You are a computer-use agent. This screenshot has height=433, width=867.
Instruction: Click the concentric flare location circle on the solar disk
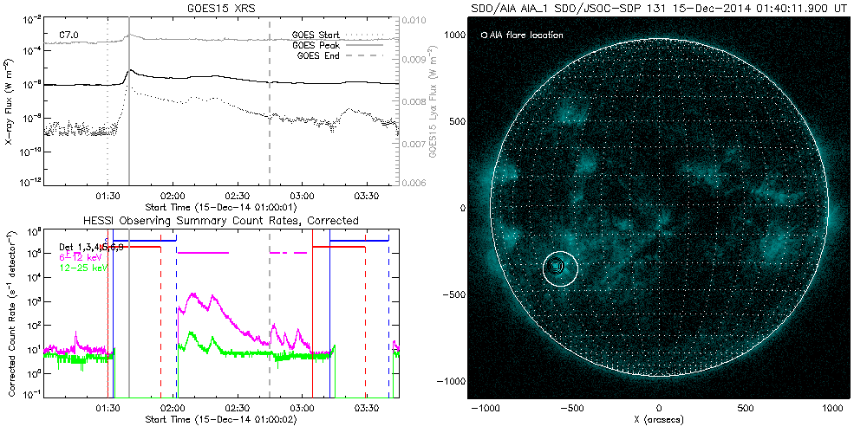pos(559,268)
